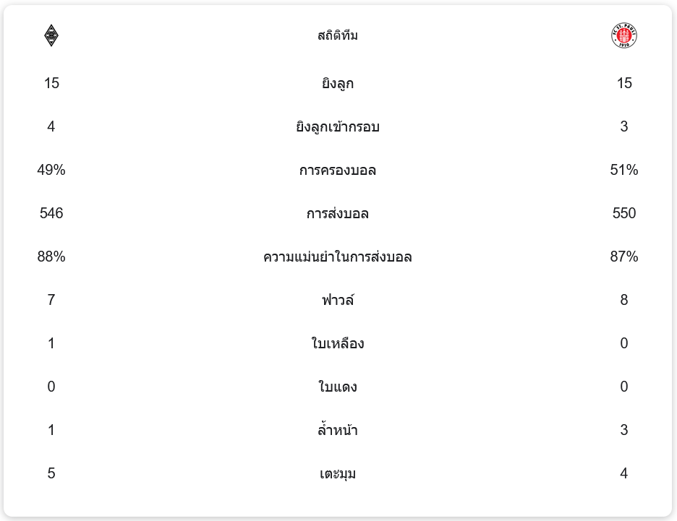Click the ใบเหลือง yellow cards label
The height and width of the screenshot is (521, 677).
click(338, 343)
